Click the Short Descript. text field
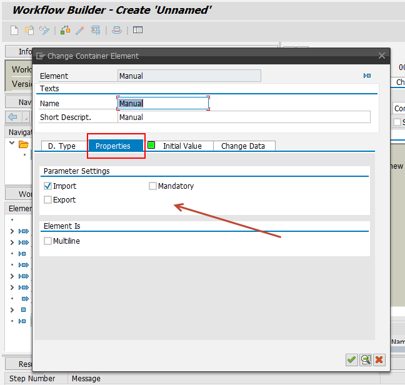405x385 pixels. coord(244,117)
